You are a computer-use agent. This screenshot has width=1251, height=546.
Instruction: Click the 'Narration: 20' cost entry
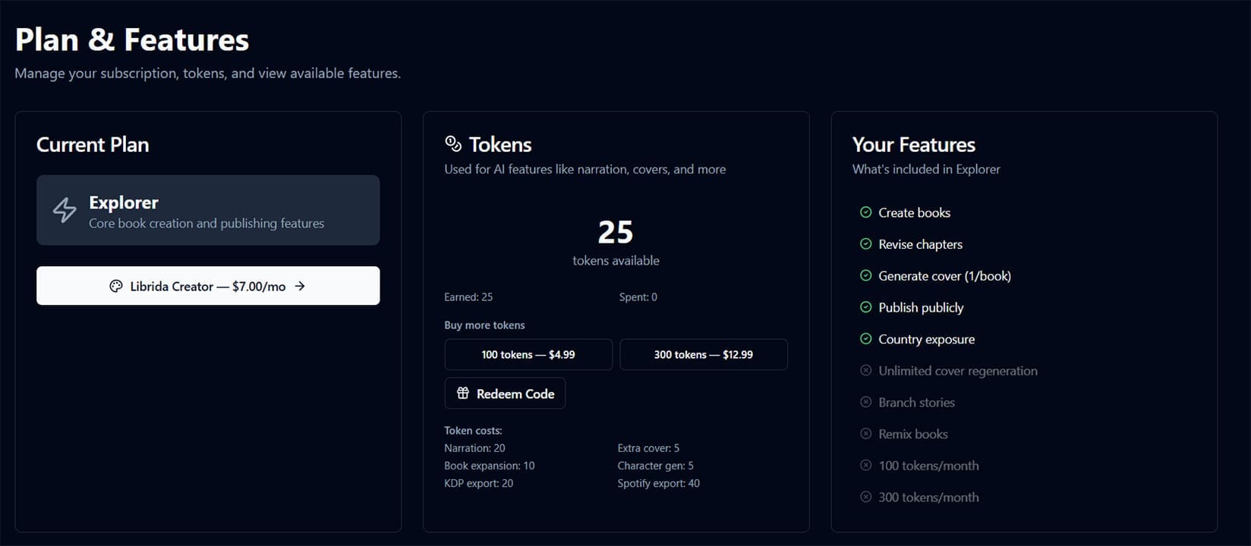474,448
